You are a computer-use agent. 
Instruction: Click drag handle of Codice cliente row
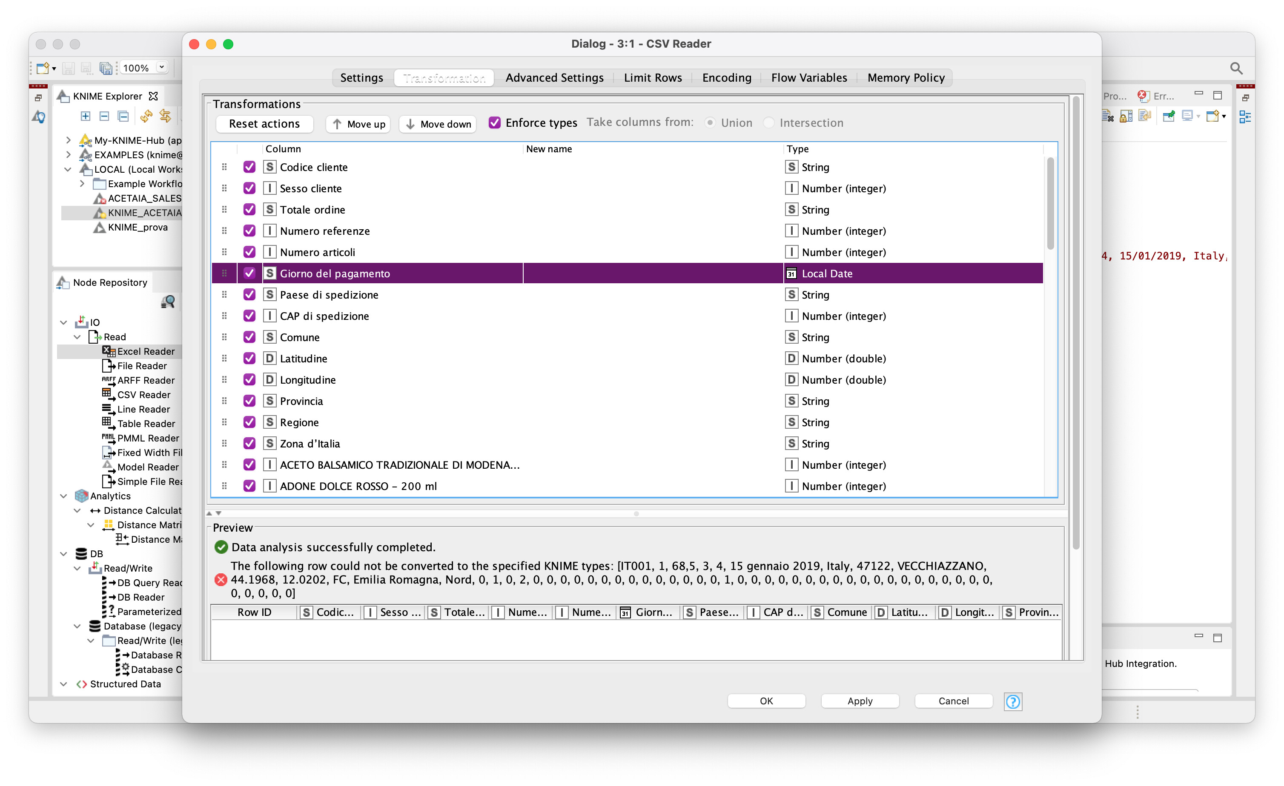225,167
